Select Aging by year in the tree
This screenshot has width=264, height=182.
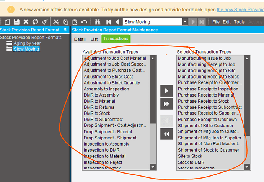27,43
